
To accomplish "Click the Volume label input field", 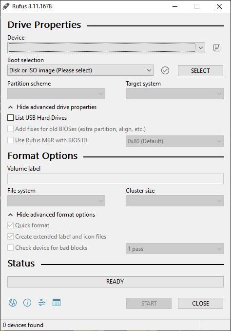I will click(115, 179).
